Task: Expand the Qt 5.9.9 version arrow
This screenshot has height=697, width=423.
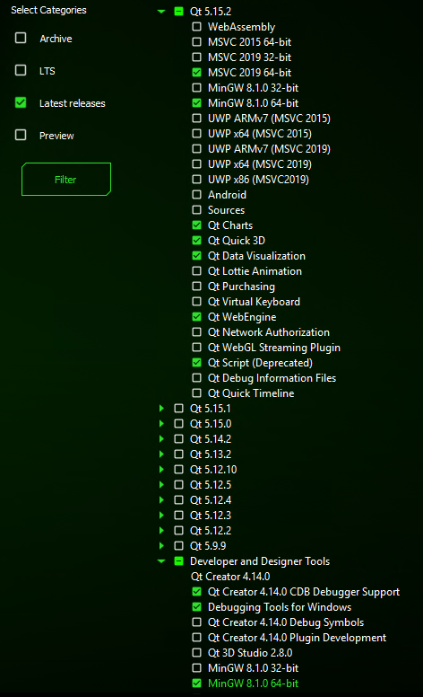Action: [161, 545]
